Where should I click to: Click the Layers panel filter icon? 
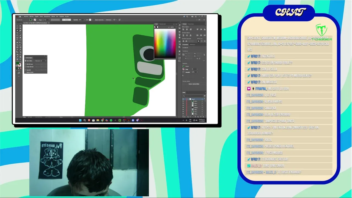[x=205, y=96]
